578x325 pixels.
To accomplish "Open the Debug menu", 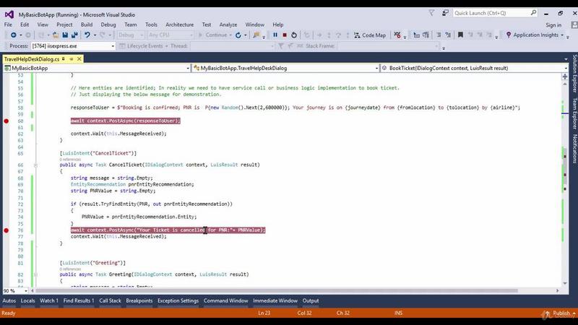I will coord(108,25).
